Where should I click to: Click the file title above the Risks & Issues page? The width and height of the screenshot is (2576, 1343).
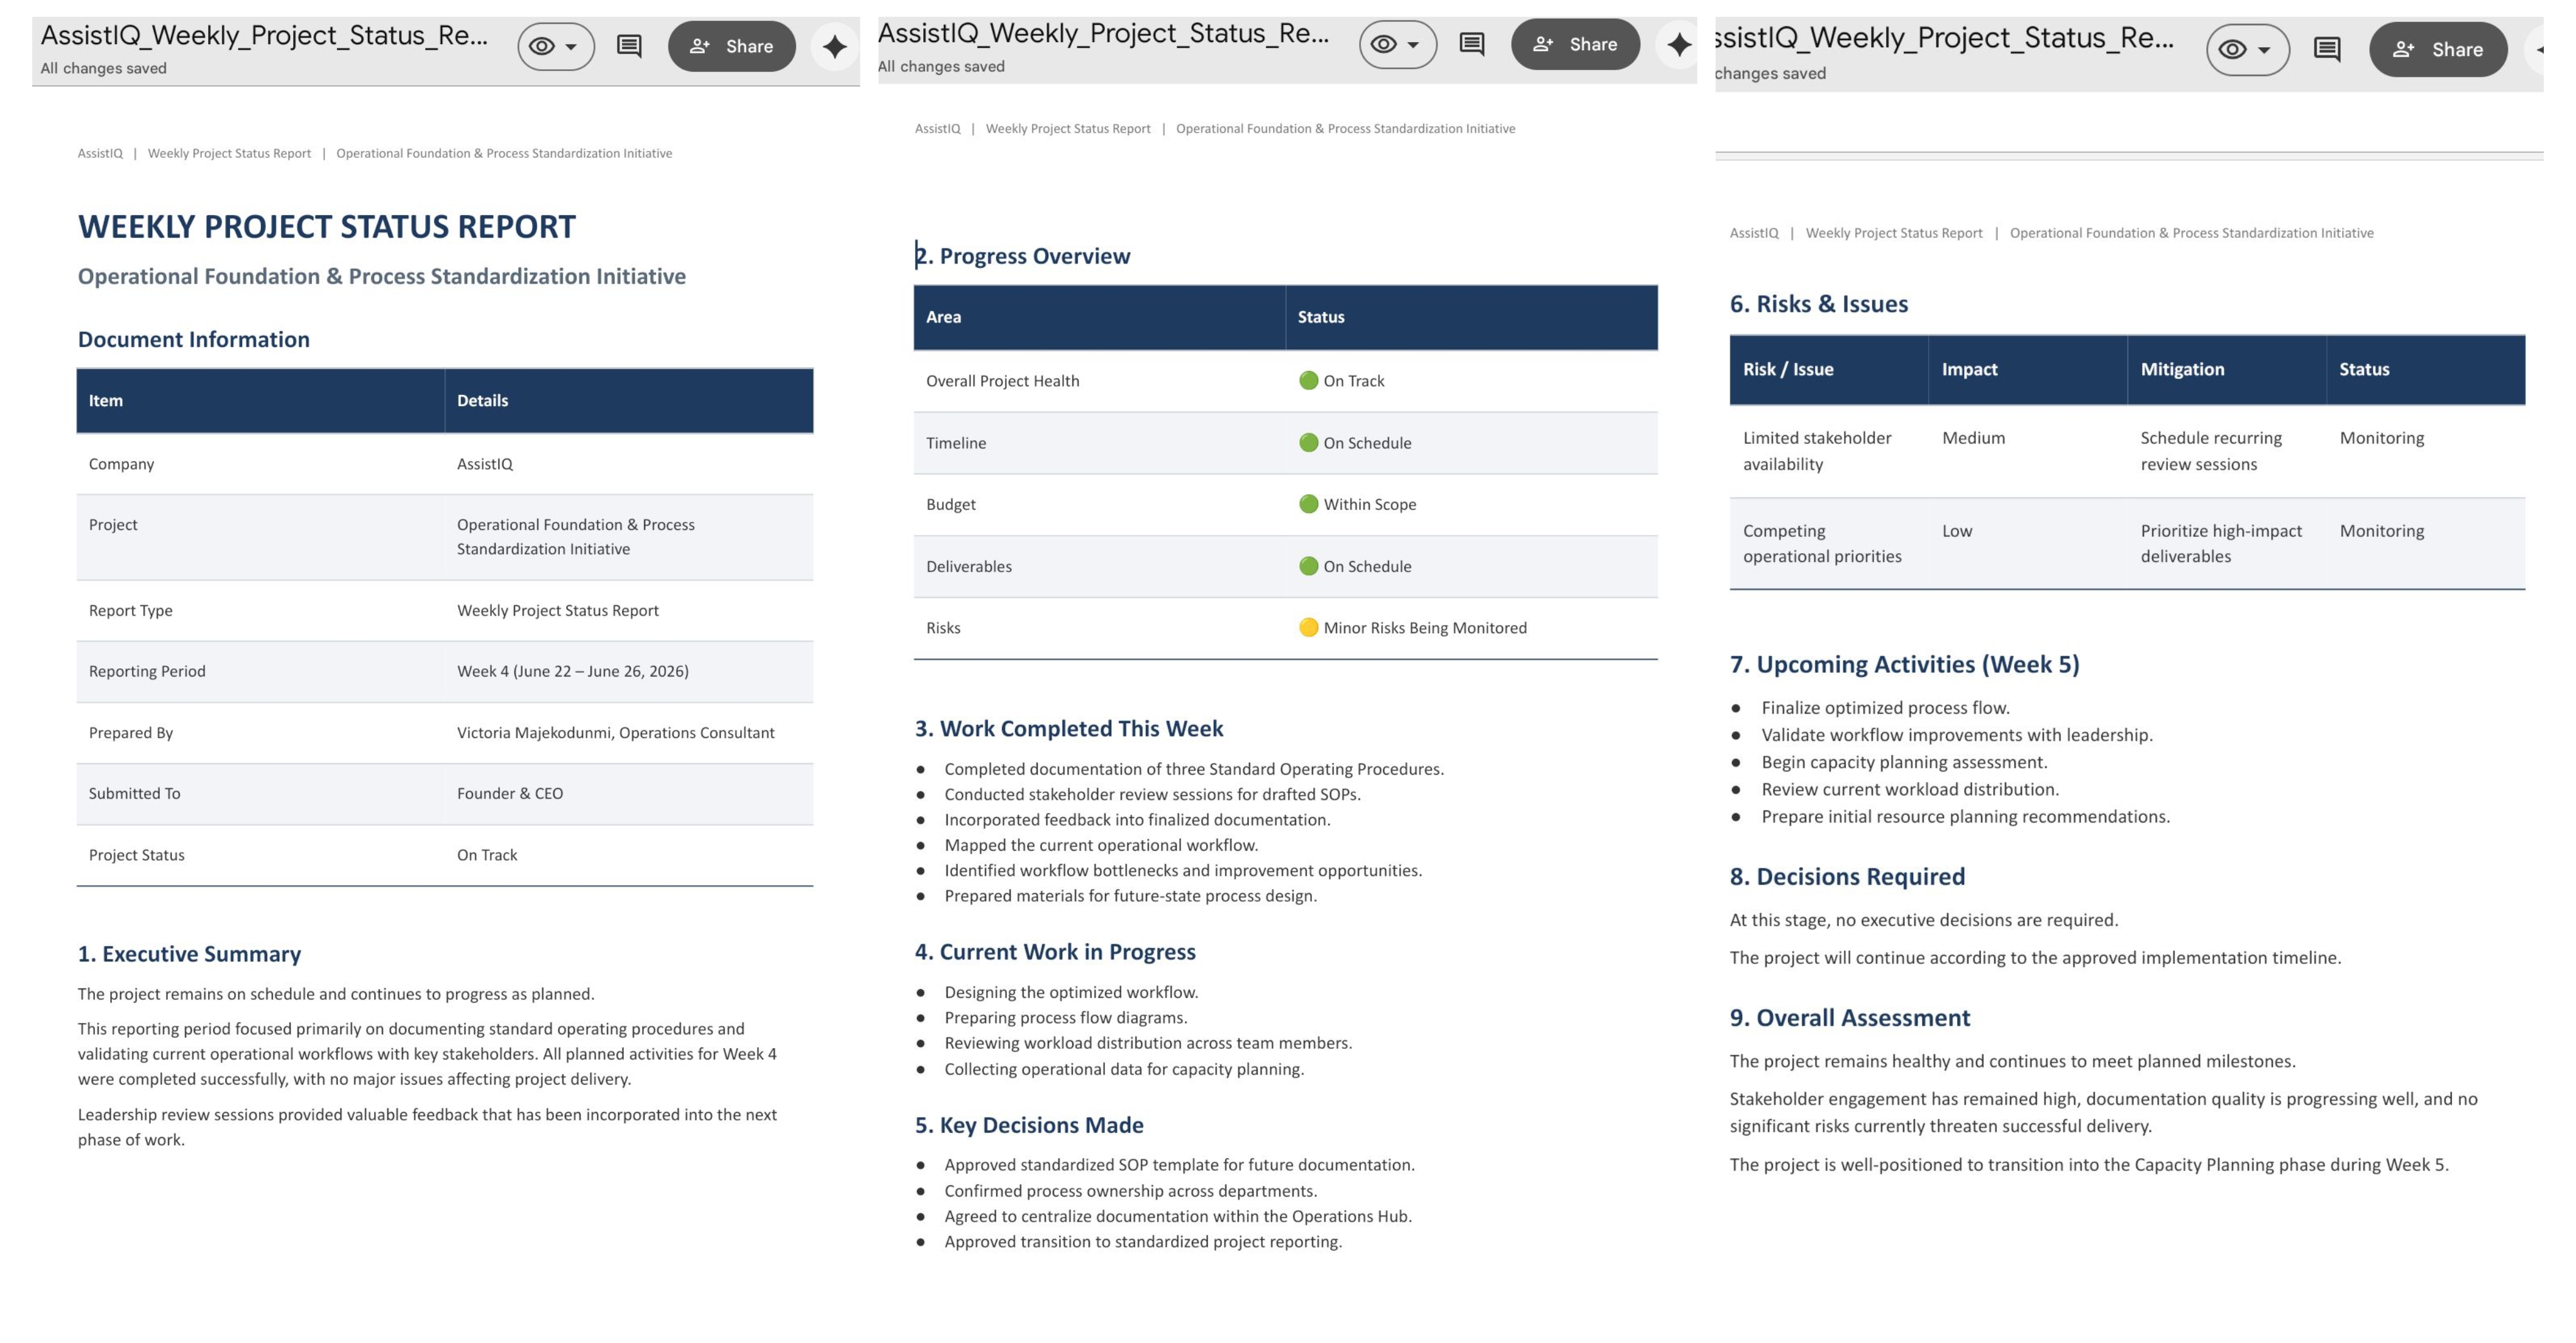tap(1944, 38)
